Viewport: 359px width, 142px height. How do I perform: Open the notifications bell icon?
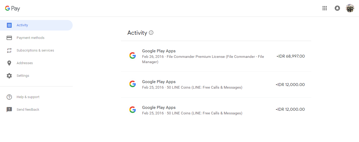(337, 8)
